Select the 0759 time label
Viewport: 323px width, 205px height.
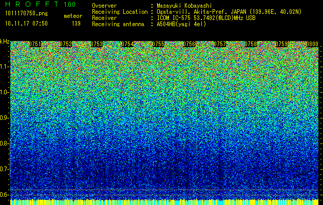(x=281, y=44)
